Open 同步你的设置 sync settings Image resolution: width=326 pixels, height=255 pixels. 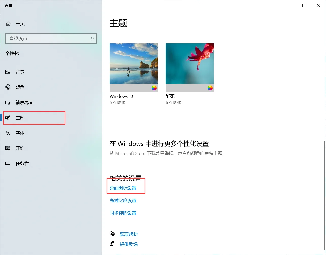[123, 213]
